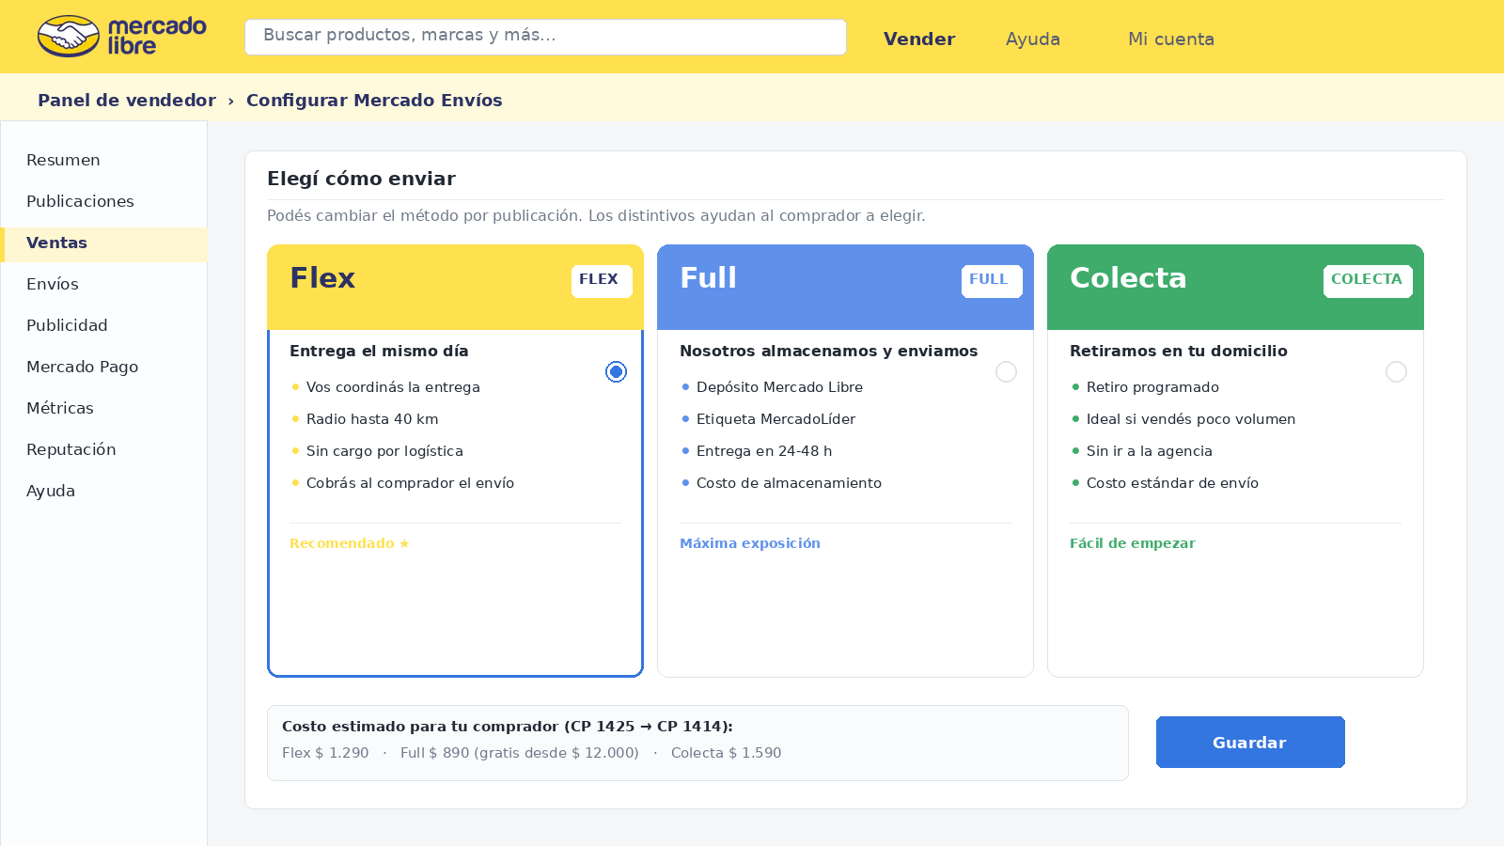Image resolution: width=1504 pixels, height=846 pixels.
Task: Click the Full card title
Action: tap(708, 278)
